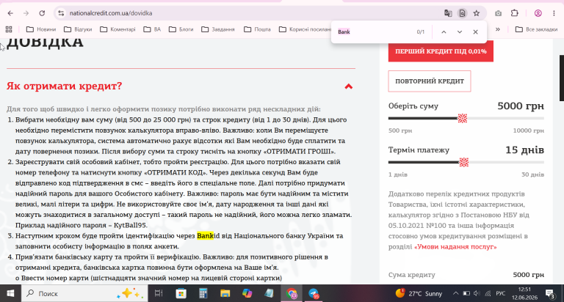Open the Корисні посилання bookmarks folder
Viewport: 564px width, 302px height.
point(305,29)
